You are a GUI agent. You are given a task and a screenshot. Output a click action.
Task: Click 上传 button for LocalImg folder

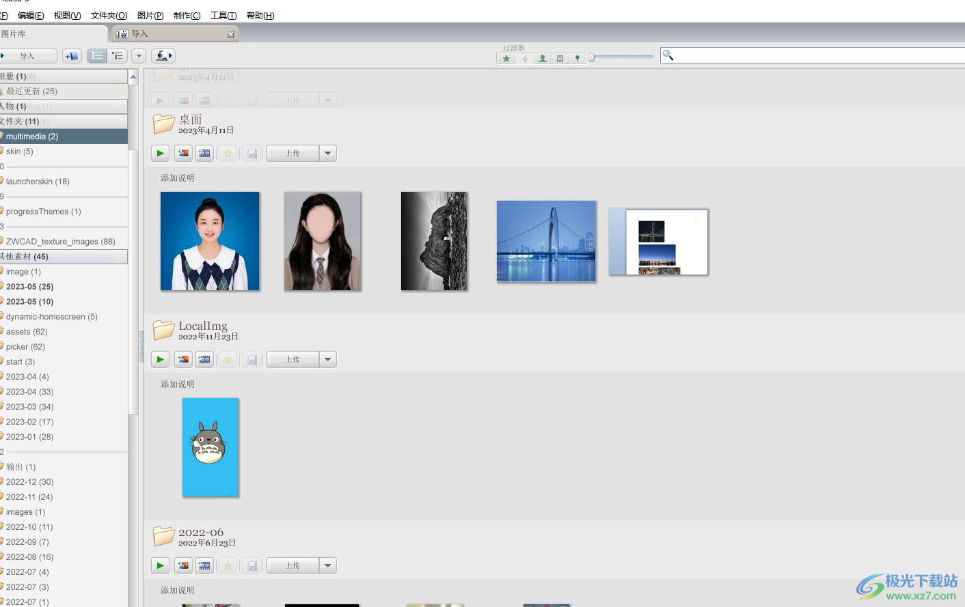pyautogui.click(x=293, y=360)
